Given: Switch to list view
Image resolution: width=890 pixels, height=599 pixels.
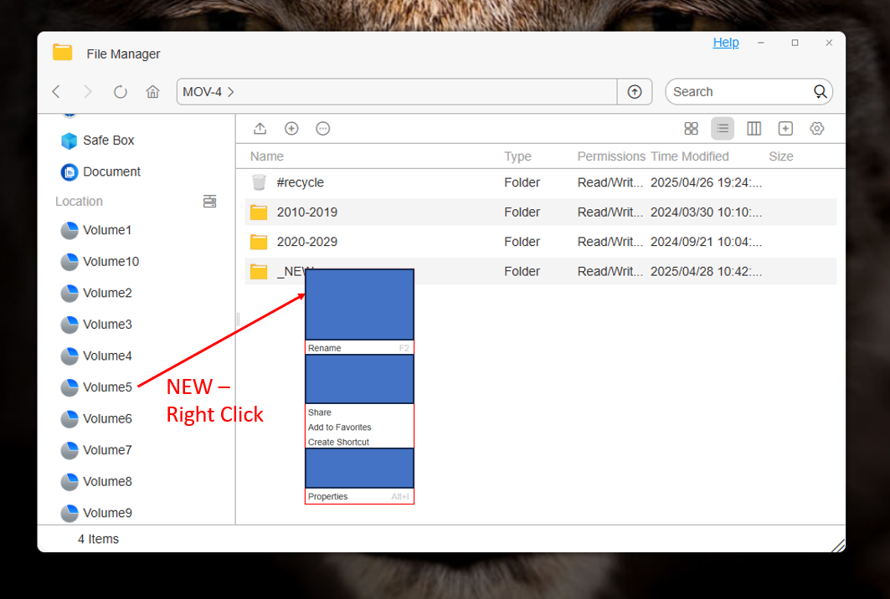Looking at the screenshot, I should pyautogui.click(x=723, y=129).
